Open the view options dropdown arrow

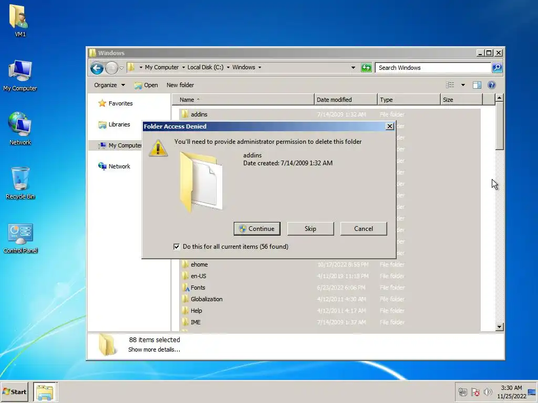(463, 85)
